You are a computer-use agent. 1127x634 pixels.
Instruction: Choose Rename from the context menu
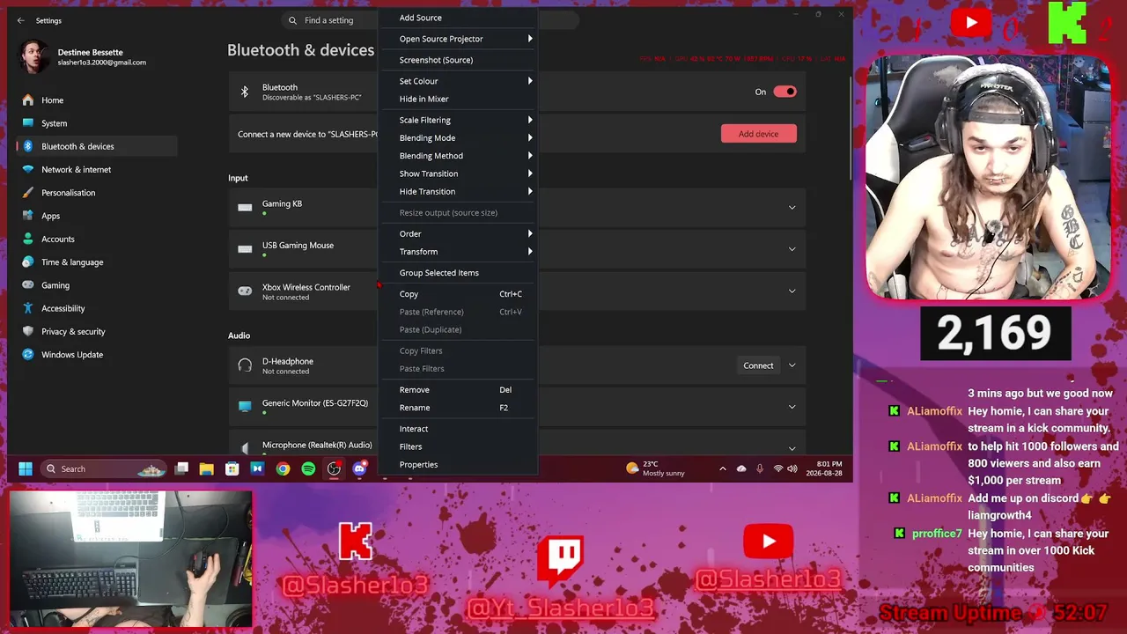458,408
